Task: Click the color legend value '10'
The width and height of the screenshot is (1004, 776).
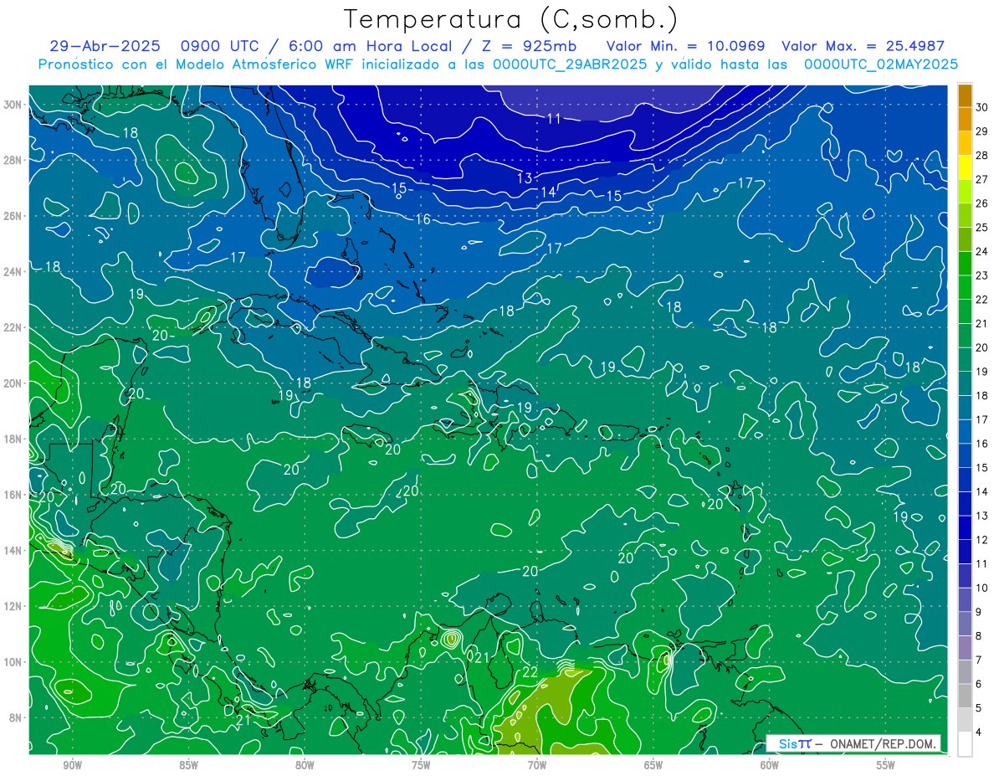Action: [981, 588]
